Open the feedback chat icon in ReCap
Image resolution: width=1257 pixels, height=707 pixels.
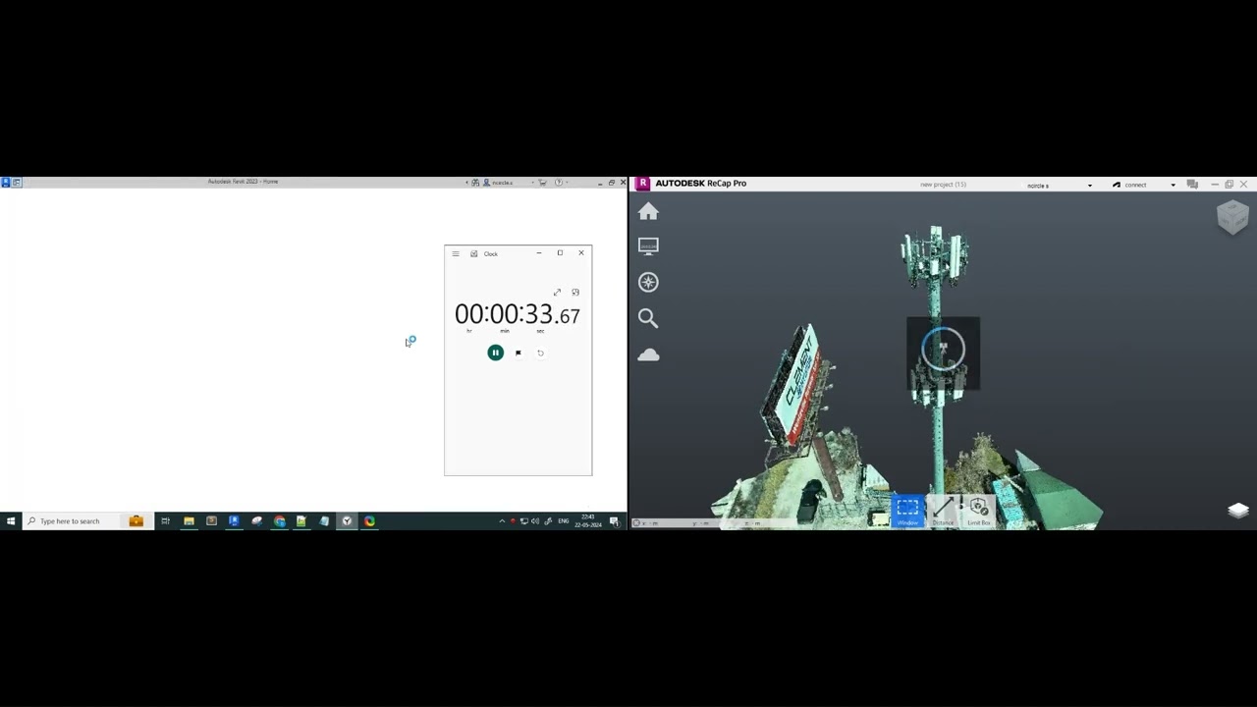tap(1192, 185)
